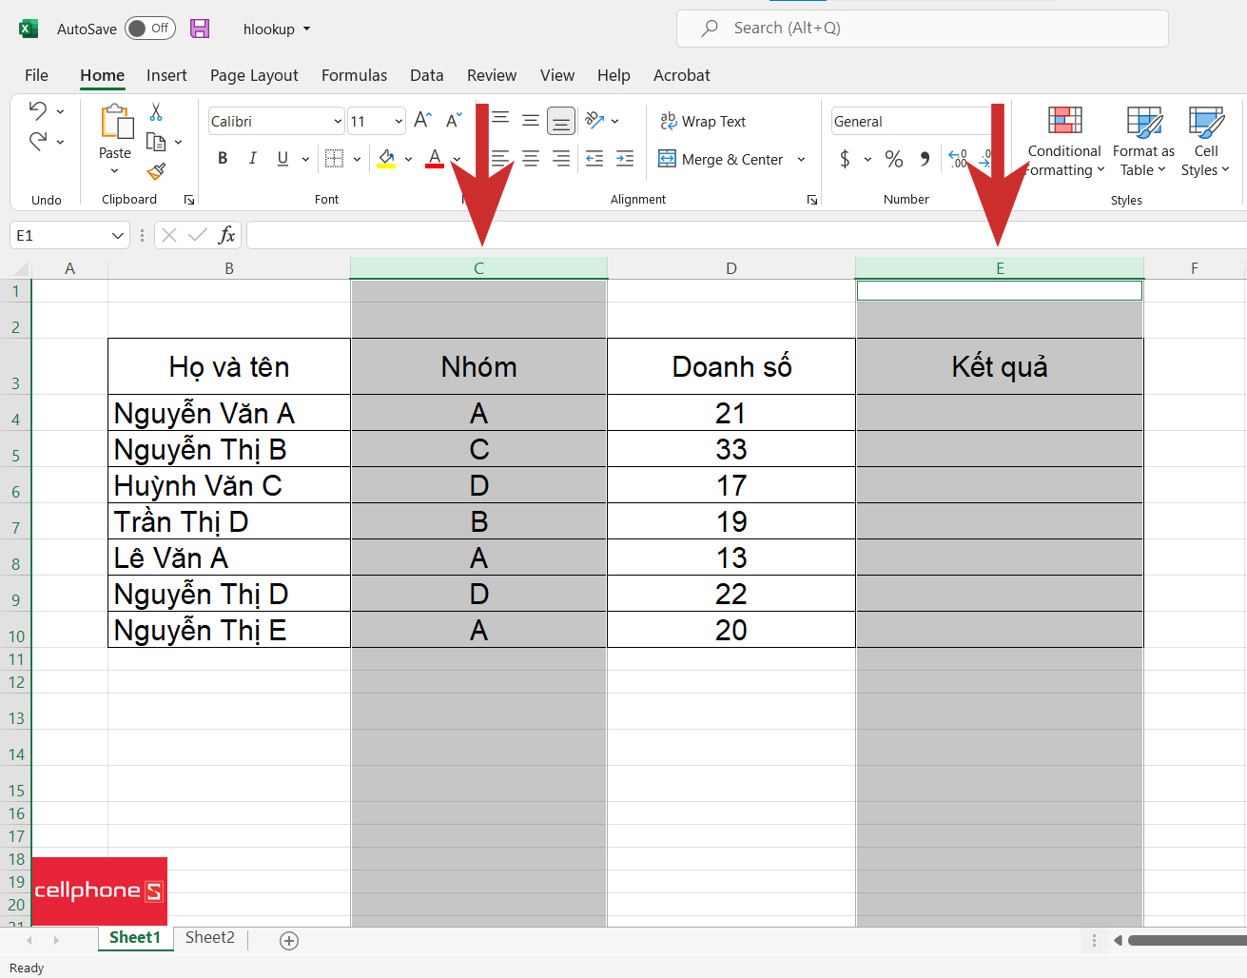Open the Undo history dropdown arrow

point(61,111)
